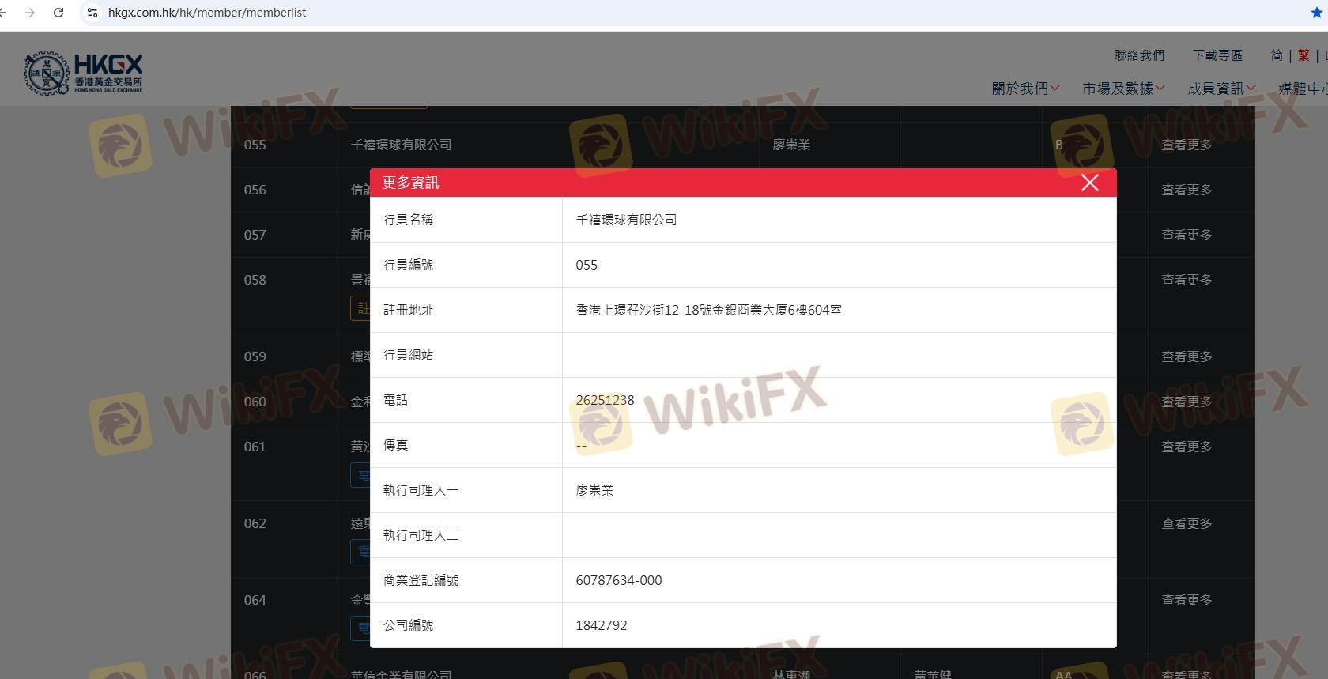1328x679 pixels.
Task: Go forward using the browser forward arrow
Action: click(x=30, y=13)
